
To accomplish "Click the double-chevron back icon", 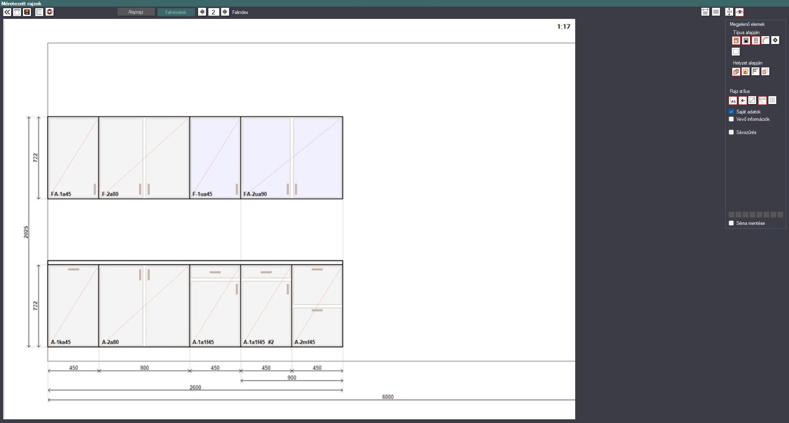I will (7, 12).
